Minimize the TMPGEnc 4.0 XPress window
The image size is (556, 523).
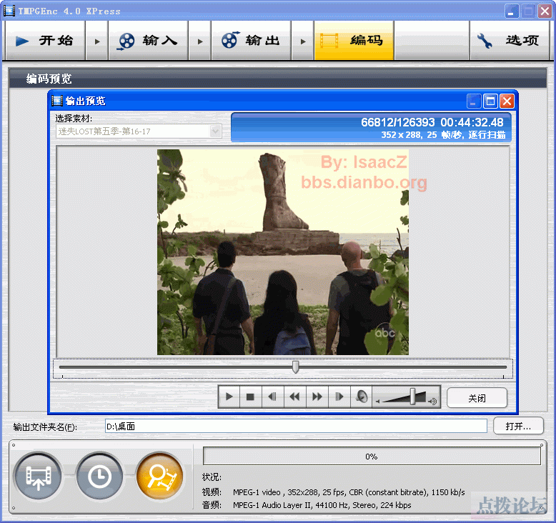pyautogui.click(x=511, y=11)
